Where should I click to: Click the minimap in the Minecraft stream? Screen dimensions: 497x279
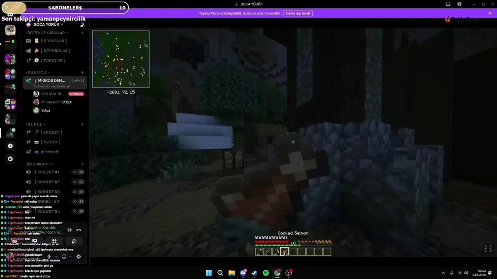(x=121, y=59)
